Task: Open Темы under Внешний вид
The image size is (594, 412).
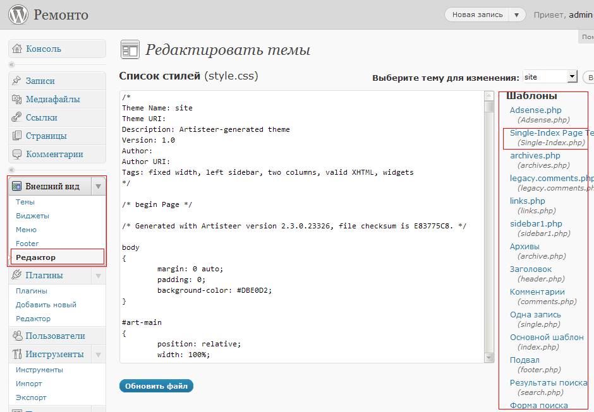Action: [25, 202]
